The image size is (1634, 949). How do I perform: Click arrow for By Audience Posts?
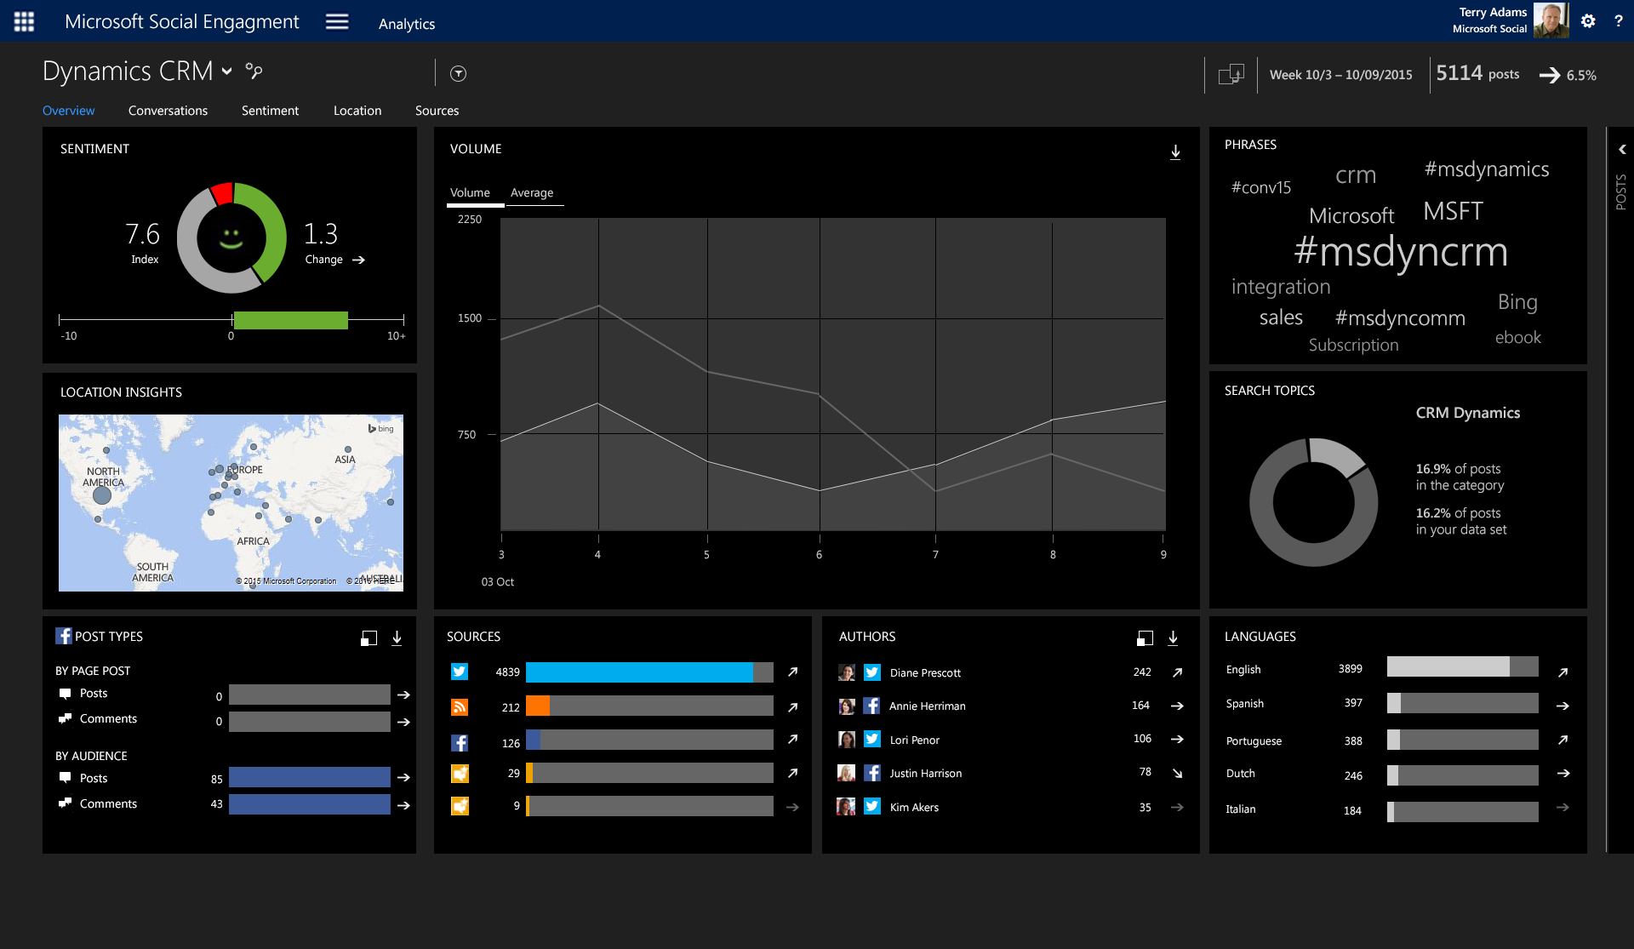403,778
